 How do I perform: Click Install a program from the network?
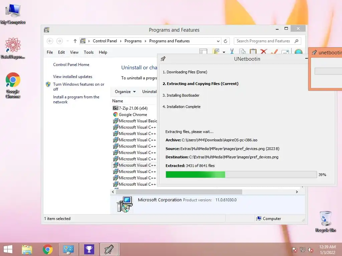tap(76, 99)
